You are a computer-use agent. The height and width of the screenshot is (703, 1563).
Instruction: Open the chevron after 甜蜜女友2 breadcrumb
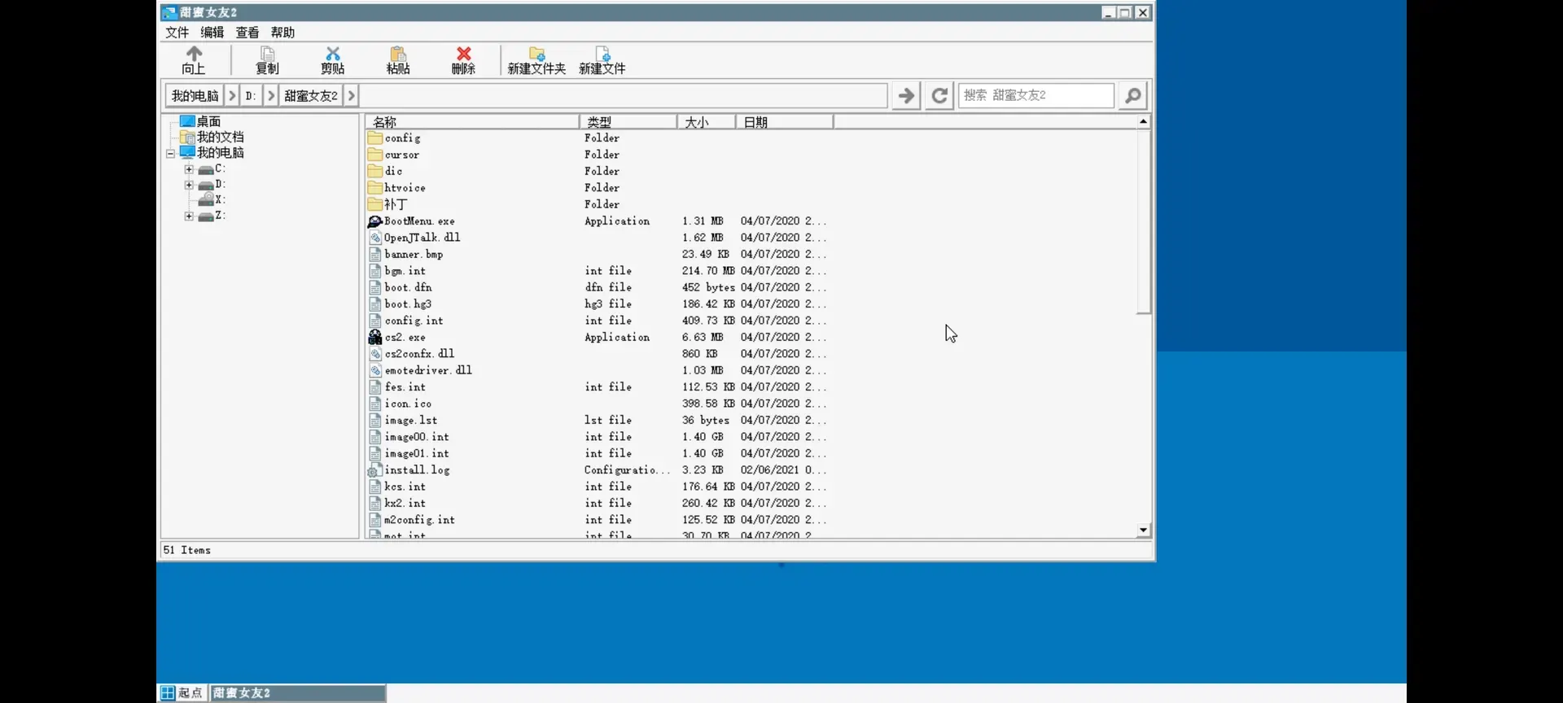pos(352,95)
